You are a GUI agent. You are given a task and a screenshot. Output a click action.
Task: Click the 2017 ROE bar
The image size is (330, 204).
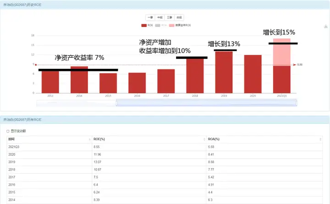coord(166,81)
